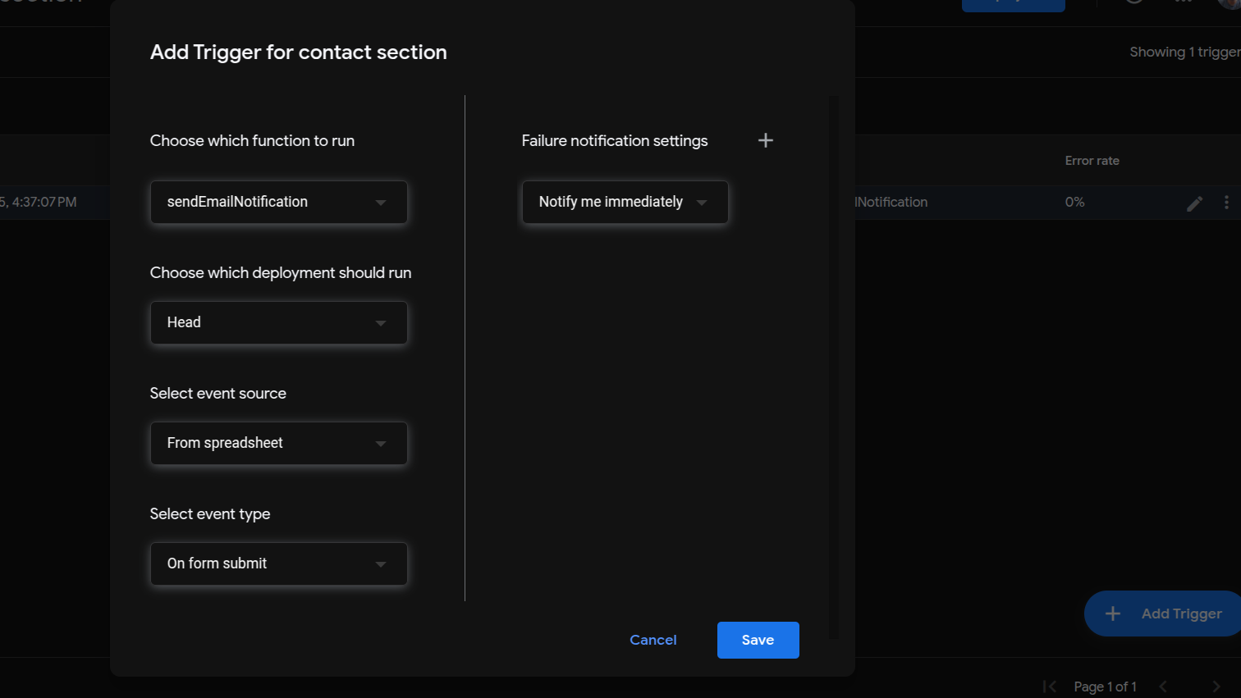Expand the Head deployment dropdown
Viewport: 1241px width, 698px height.
(x=279, y=323)
